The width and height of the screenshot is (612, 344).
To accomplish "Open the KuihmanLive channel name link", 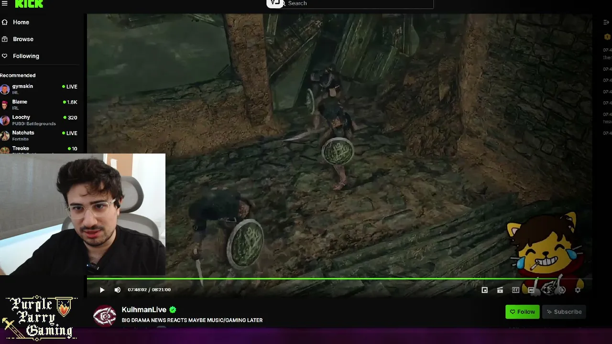I will pyautogui.click(x=144, y=310).
